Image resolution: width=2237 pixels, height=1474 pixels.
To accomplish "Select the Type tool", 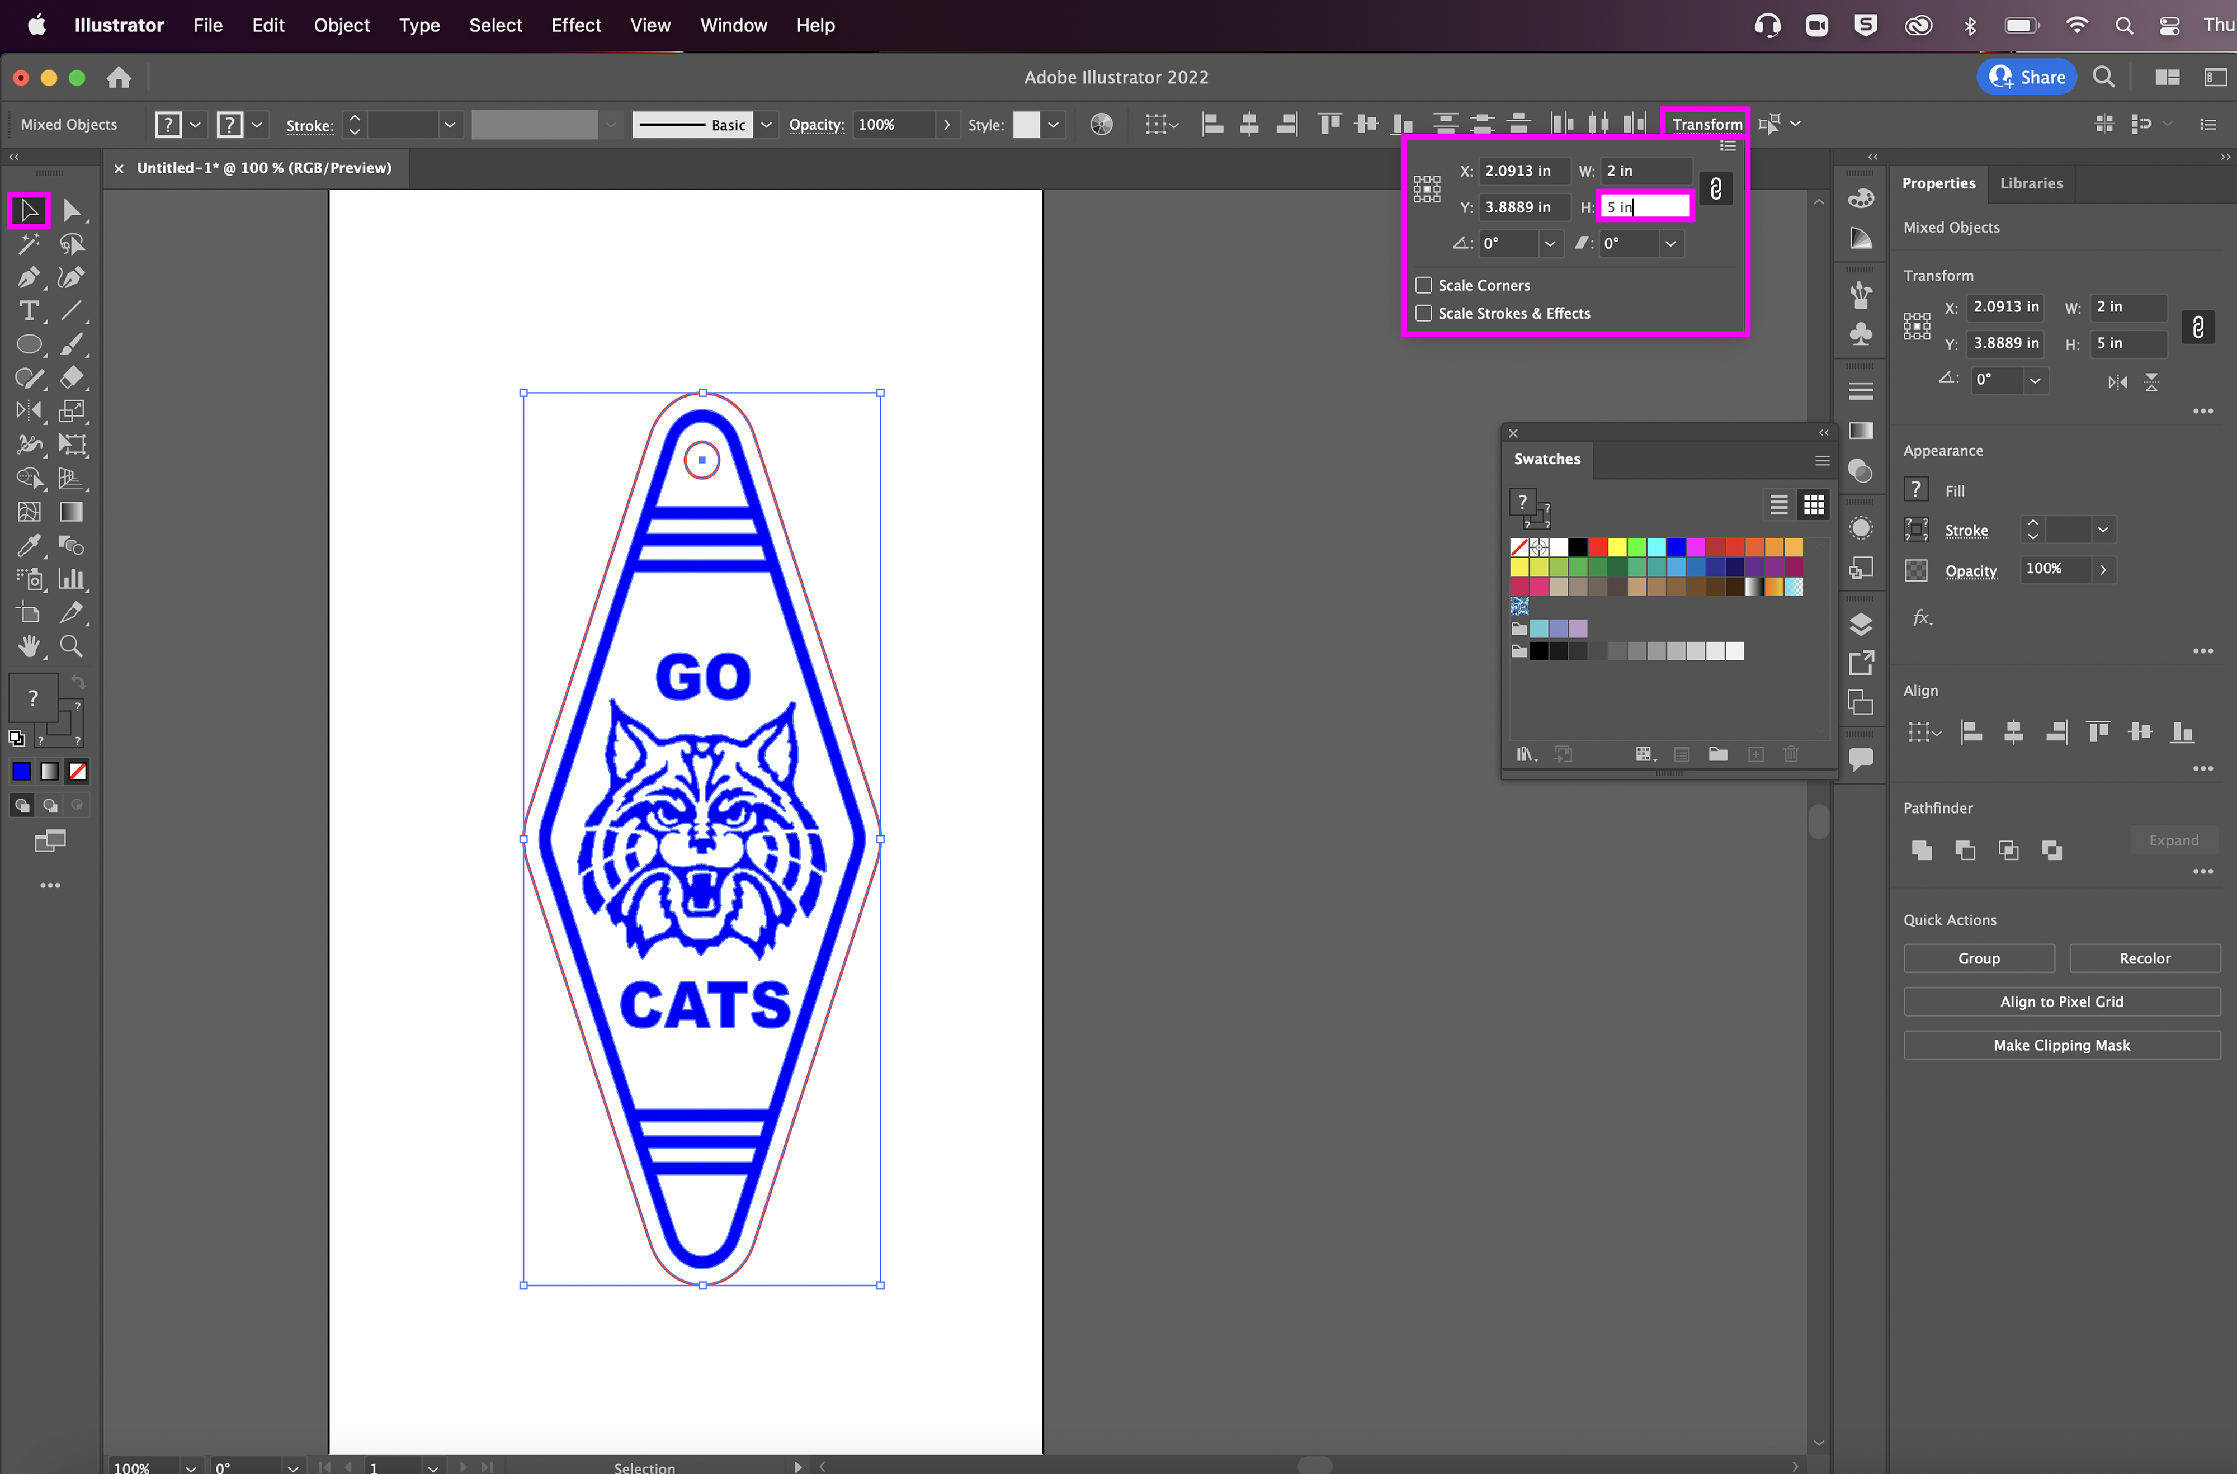I will pyautogui.click(x=28, y=311).
